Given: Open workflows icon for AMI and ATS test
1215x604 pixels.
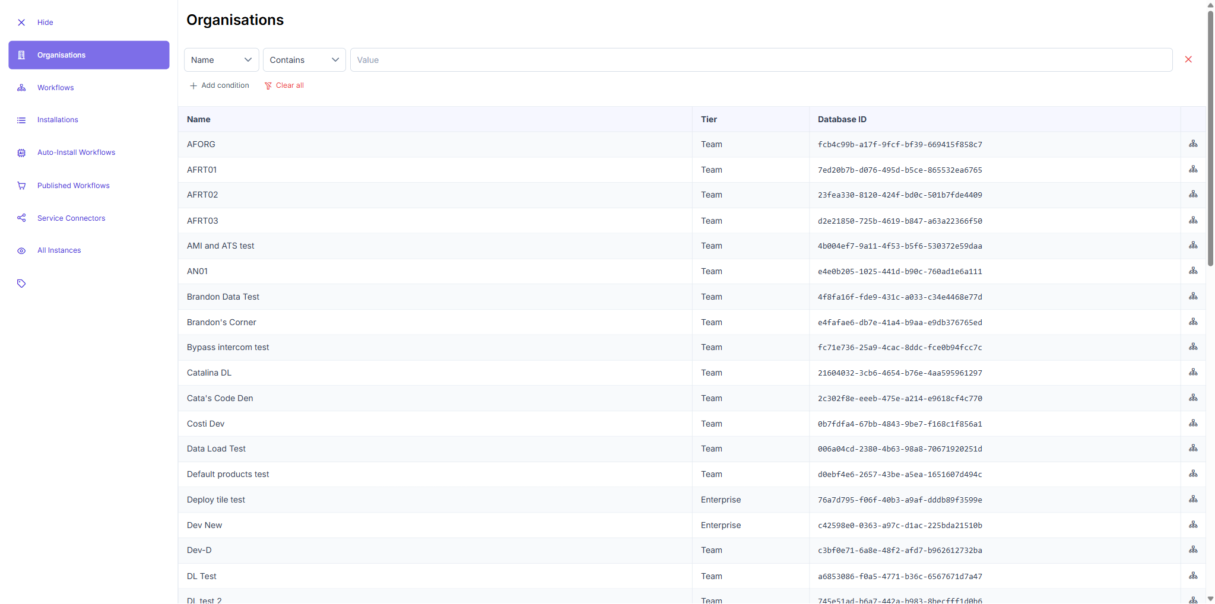Looking at the screenshot, I should click(1193, 246).
